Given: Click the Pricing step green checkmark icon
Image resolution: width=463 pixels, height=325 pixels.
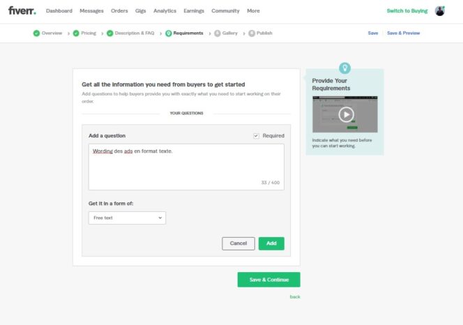Looking at the screenshot, I should tap(76, 33).
